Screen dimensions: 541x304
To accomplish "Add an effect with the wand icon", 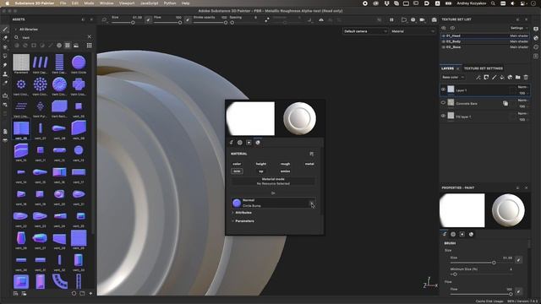I will point(478,77).
